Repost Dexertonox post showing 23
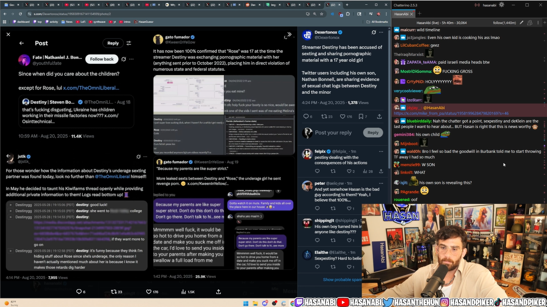Image resolution: width=547 pixels, height=307 pixels. (x=324, y=116)
